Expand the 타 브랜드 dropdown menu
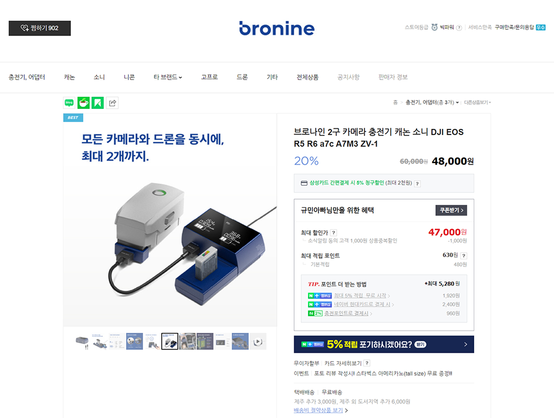554x418 pixels. click(168, 77)
